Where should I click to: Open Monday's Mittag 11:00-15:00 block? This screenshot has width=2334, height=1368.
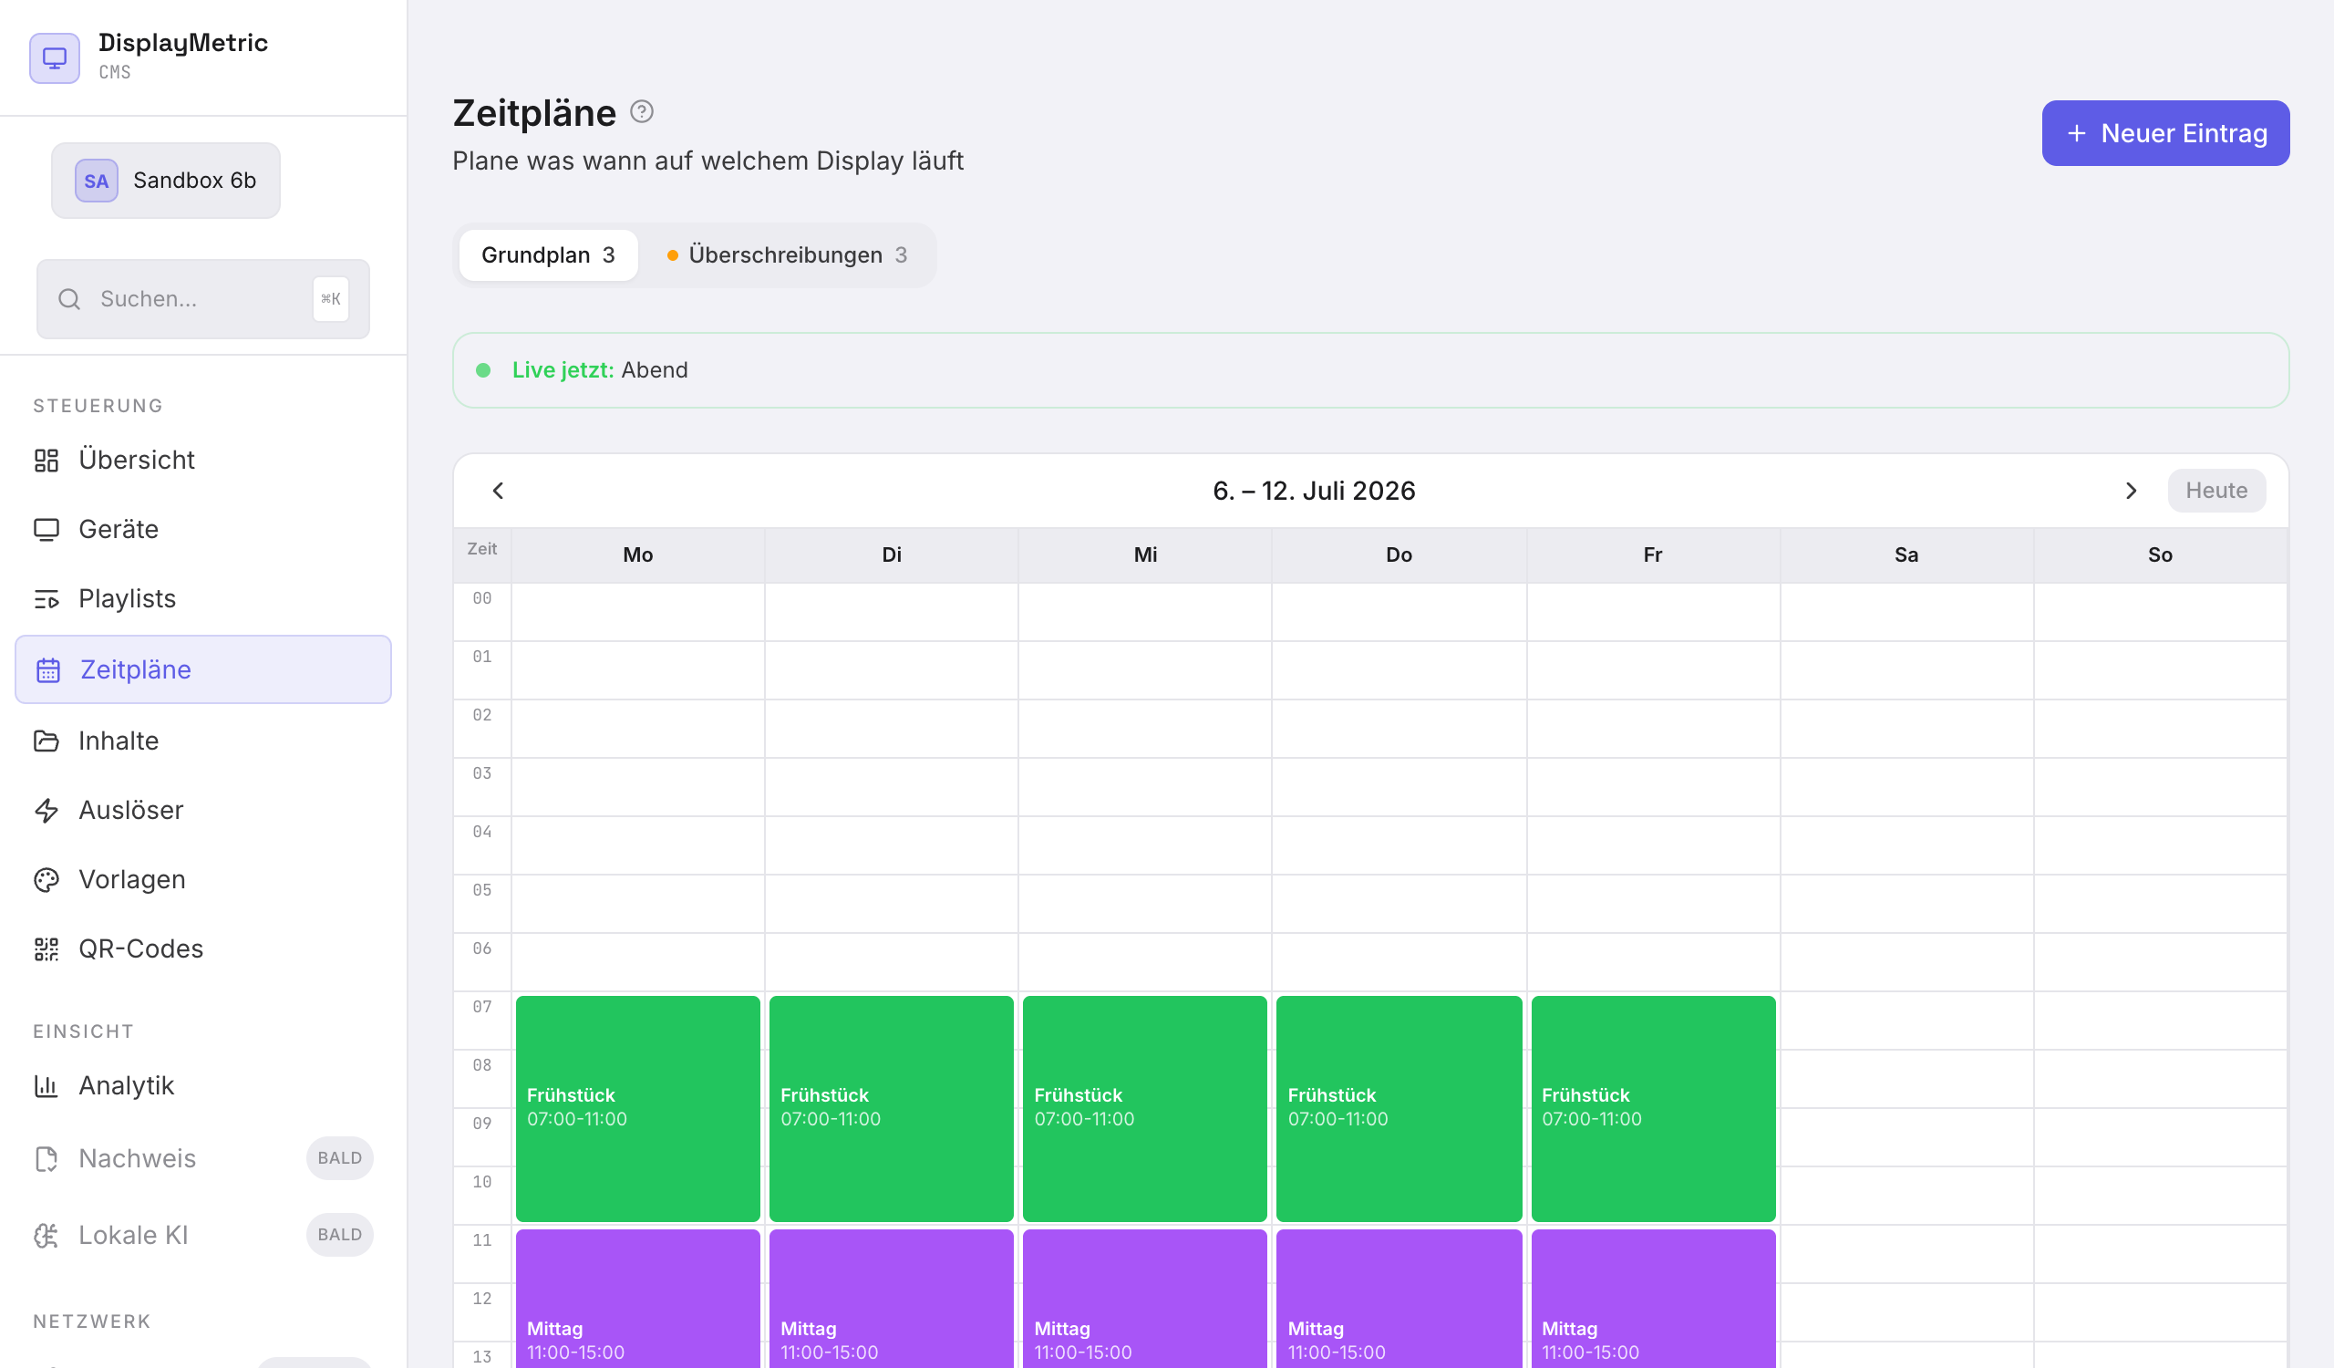tap(638, 1300)
